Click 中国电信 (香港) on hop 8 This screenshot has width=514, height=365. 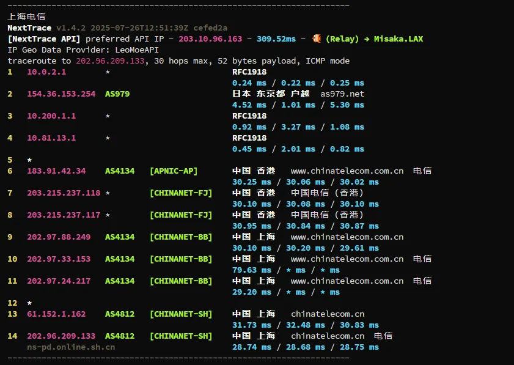click(x=328, y=215)
